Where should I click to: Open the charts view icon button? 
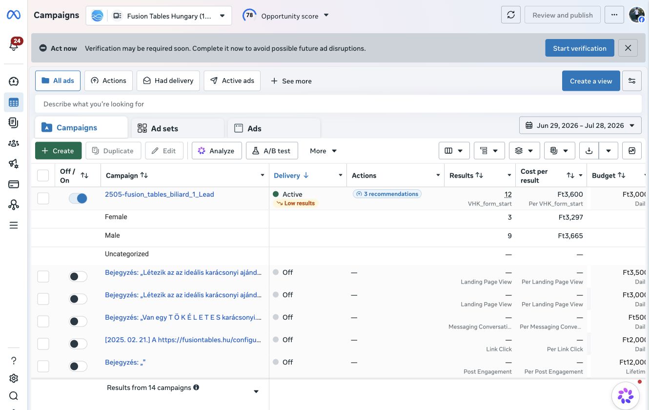coord(632,151)
